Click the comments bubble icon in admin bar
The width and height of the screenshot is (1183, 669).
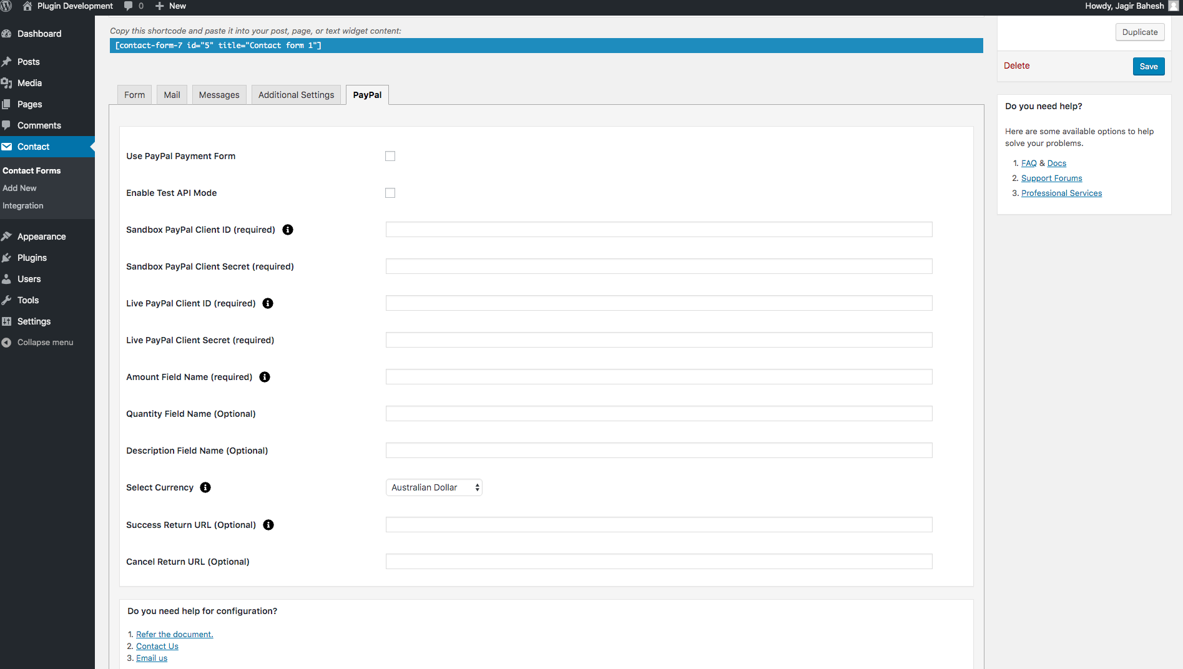[x=129, y=6]
